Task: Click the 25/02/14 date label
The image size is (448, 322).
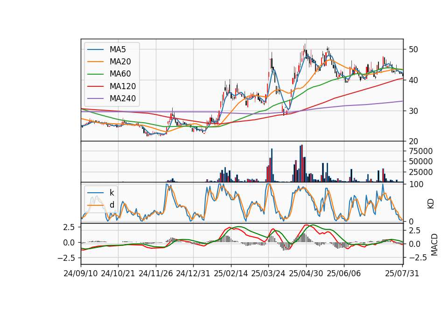Action: pos(231,273)
